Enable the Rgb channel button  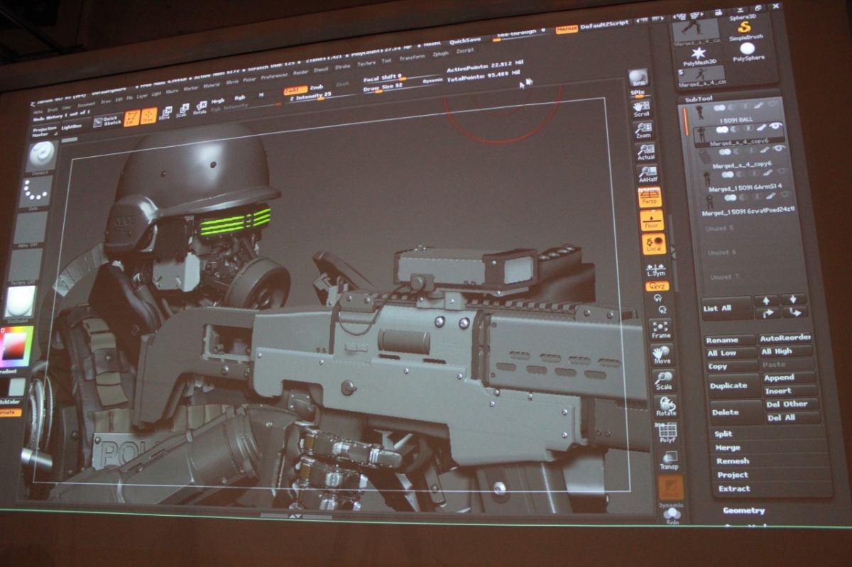point(240,98)
